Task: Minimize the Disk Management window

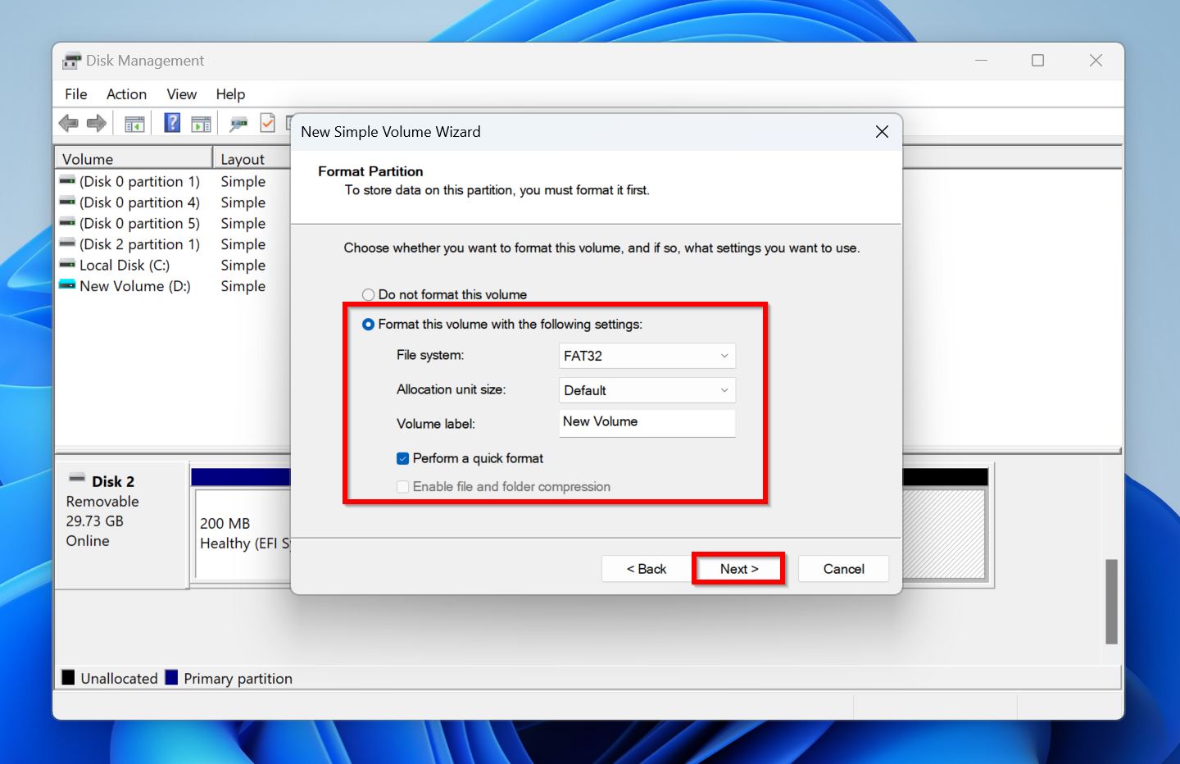Action: pos(981,61)
